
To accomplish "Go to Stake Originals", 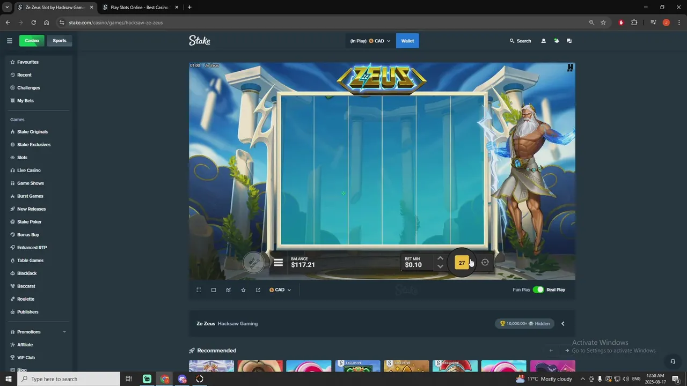I will 38,132.
